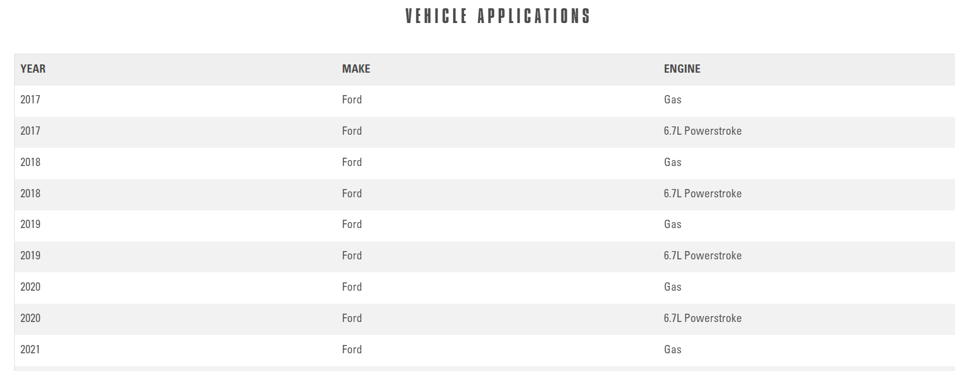The image size is (955, 371).
Task: Click Ford in the 2021 row
Action: (352, 350)
